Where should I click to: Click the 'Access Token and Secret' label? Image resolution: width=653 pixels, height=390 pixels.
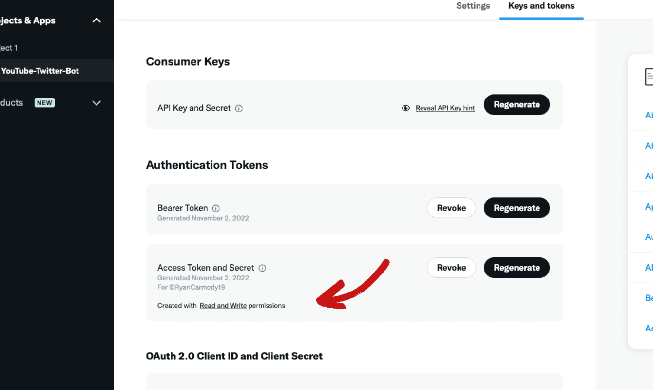206,268
